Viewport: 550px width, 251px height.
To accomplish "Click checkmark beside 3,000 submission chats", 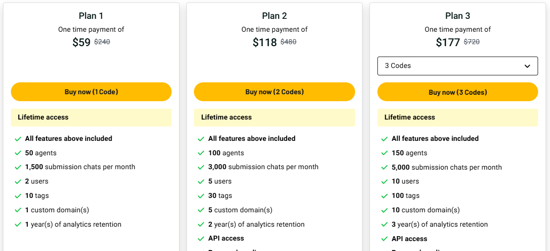I will click(x=201, y=167).
